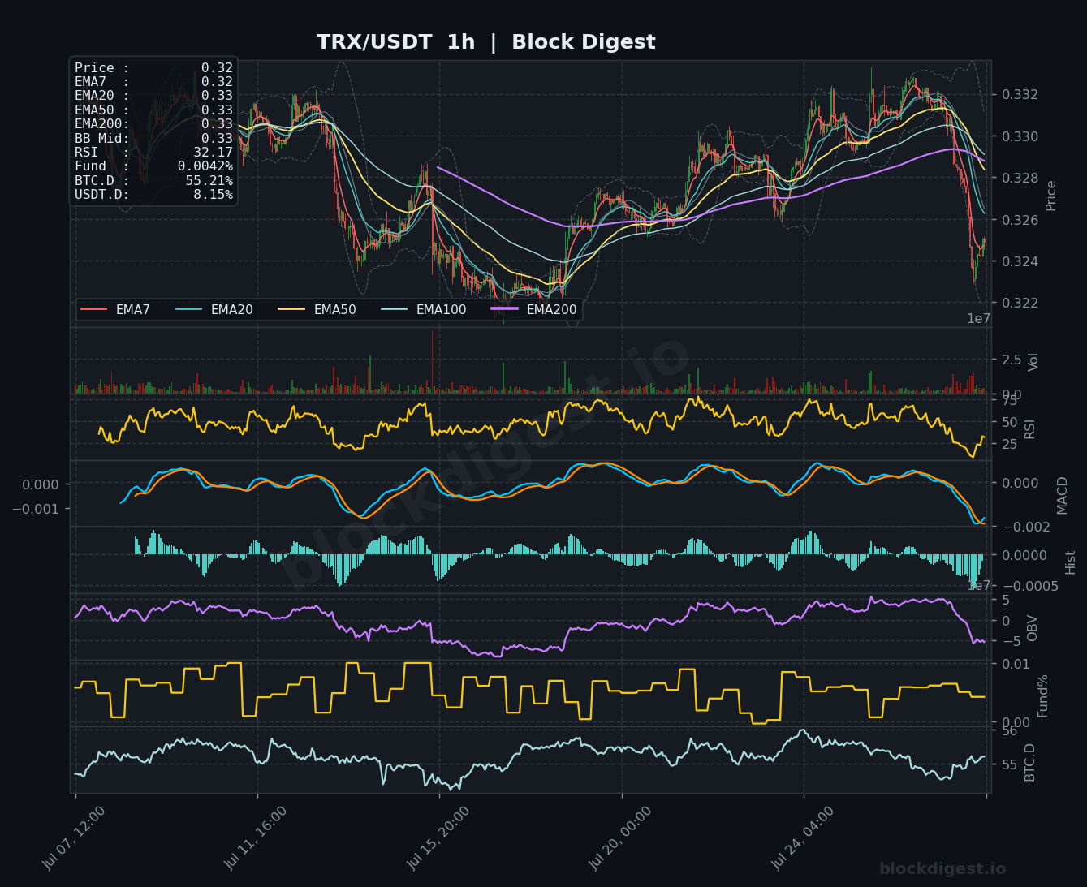Select the EMA200 legend entry
The image size is (1087, 887).
click(534, 309)
